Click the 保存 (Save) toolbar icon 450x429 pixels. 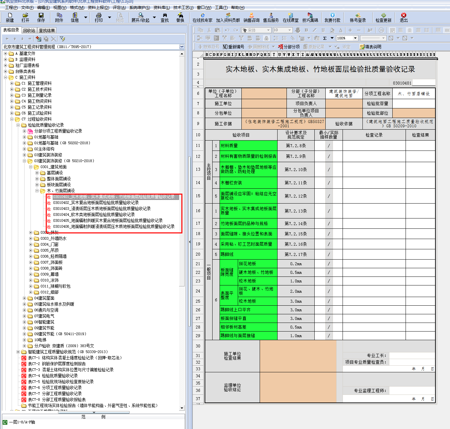tap(41, 18)
